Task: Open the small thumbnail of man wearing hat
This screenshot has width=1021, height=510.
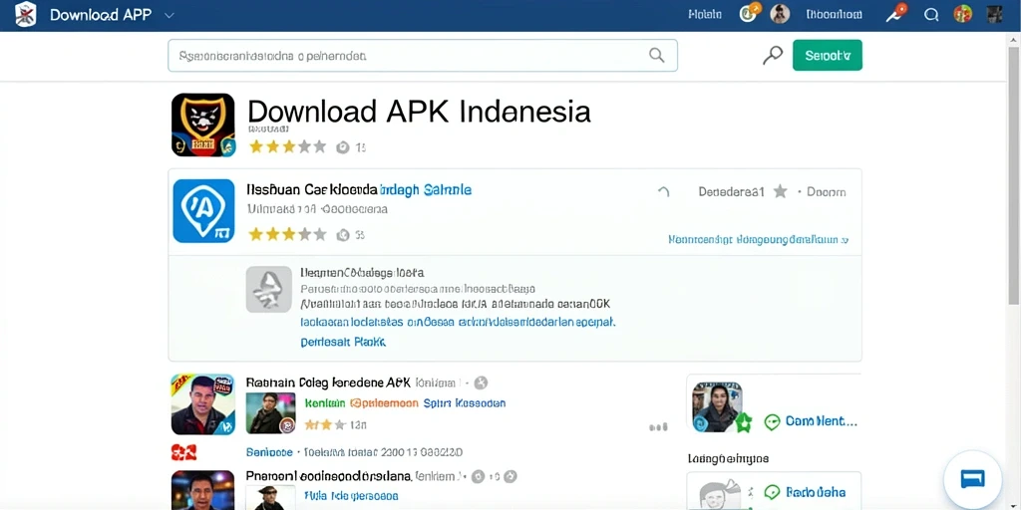Action: pos(271,498)
